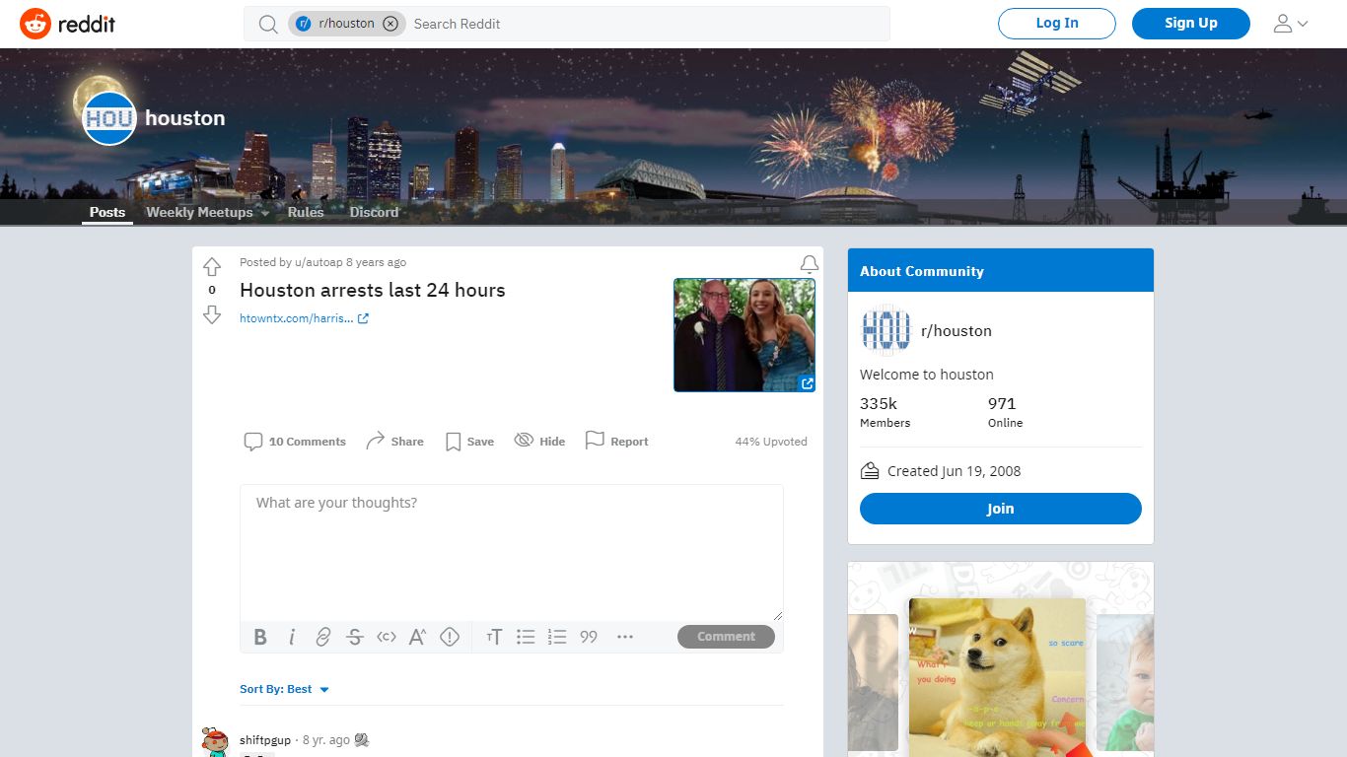Click the Doge meme image card

tap(997, 677)
